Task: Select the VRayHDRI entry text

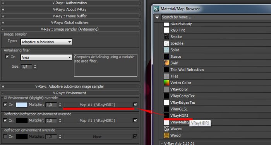Action: [179, 116]
